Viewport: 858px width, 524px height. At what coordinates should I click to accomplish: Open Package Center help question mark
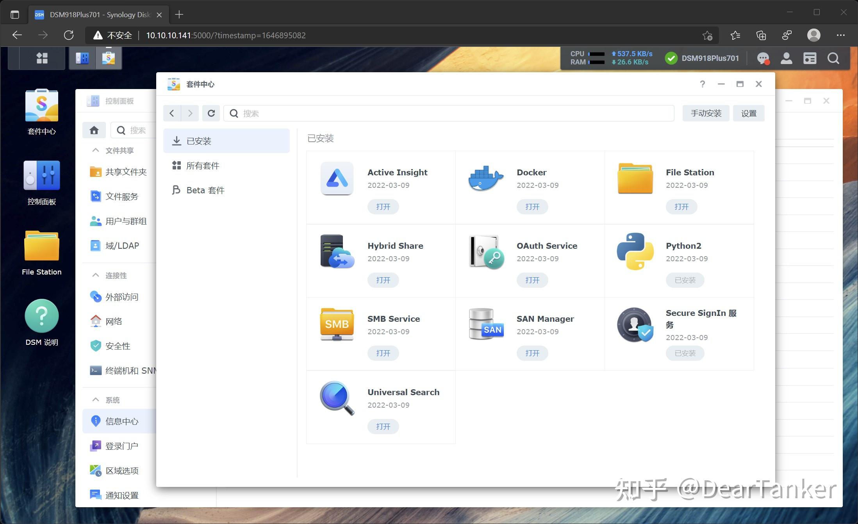tap(702, 84)
